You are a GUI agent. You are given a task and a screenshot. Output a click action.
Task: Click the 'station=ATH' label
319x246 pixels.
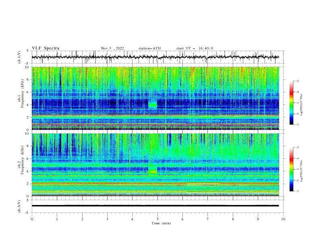(x=149, y=48)
